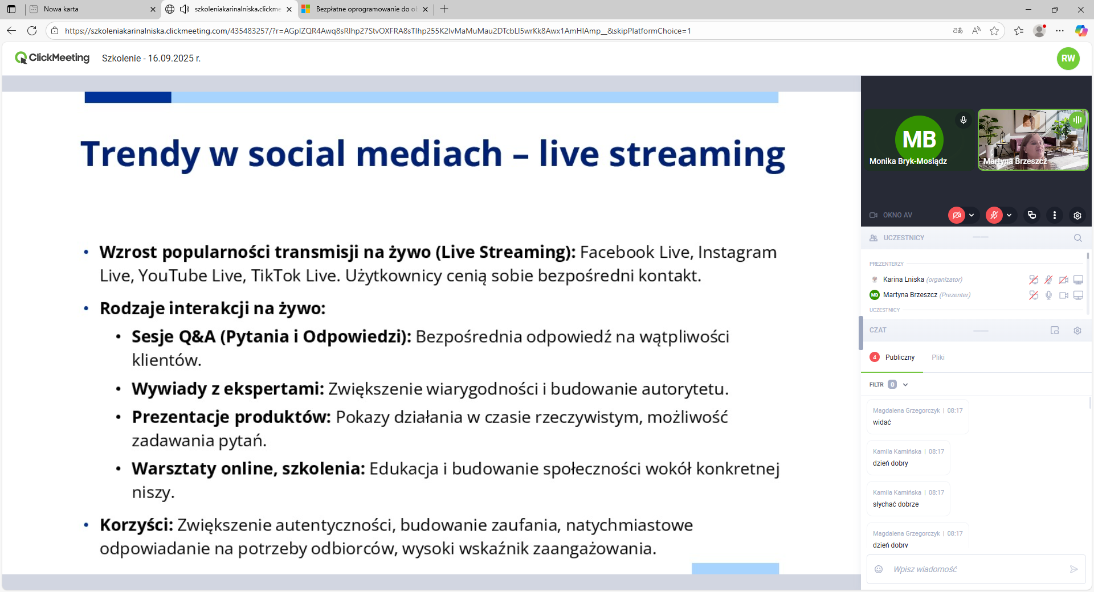Click the browser address bar URL
1094x592 pixels.
pos(378,31)
